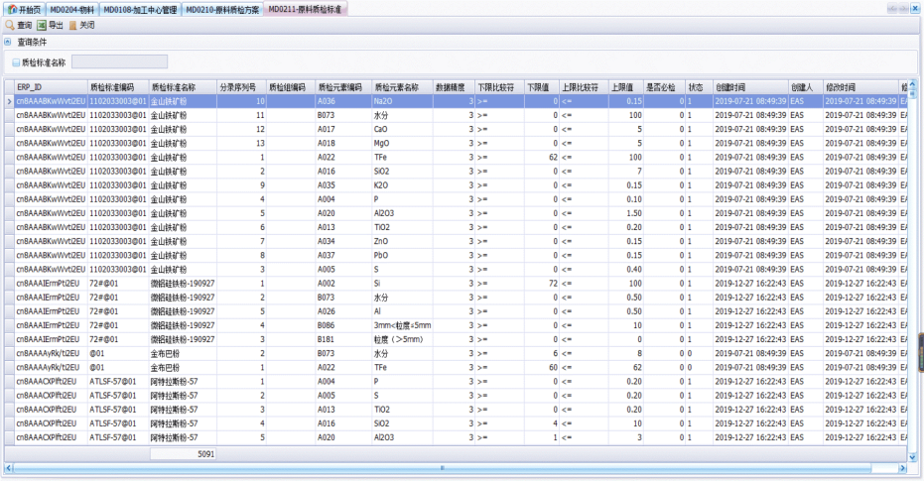Click the horizontal scrollbar right arrow
924x481 pixels.
coord(902,468)
